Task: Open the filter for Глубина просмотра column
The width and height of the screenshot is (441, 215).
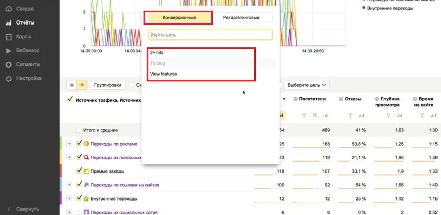Action: click(x=388, y=116)
